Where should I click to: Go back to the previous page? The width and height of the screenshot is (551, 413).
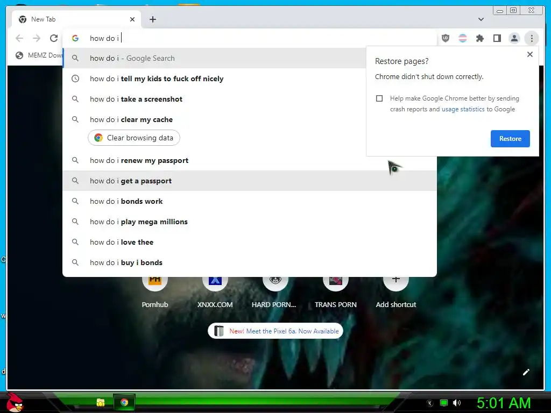pos(19,38)
